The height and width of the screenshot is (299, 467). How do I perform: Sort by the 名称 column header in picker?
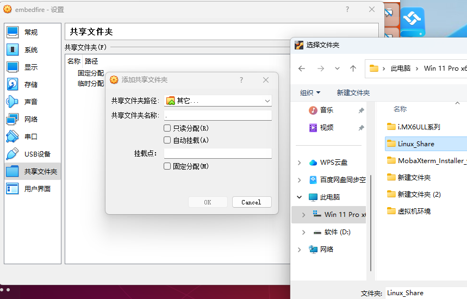click(x=400, y=109)
